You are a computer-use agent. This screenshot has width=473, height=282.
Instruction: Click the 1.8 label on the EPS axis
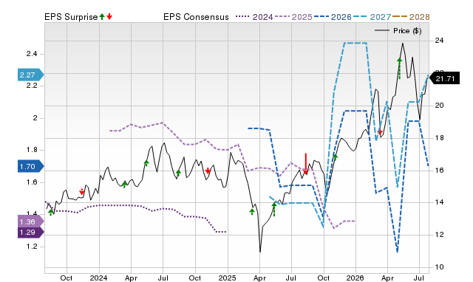pos(32,150)
